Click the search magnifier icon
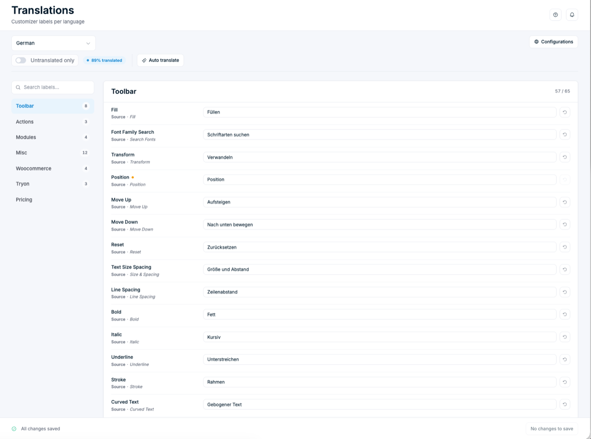591x439 pixels. point(18,87)
